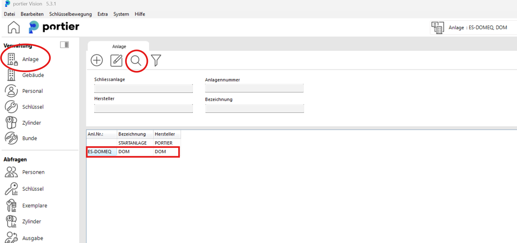
Task: Click the portier Vision title bar icon
Action: pos(7,4)
